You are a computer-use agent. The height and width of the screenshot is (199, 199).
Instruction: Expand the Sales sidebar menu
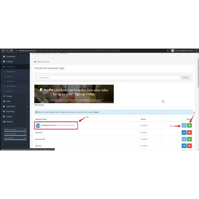15,101
